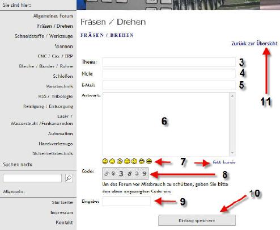Click the magnifier search icon button

click(69, 178)
